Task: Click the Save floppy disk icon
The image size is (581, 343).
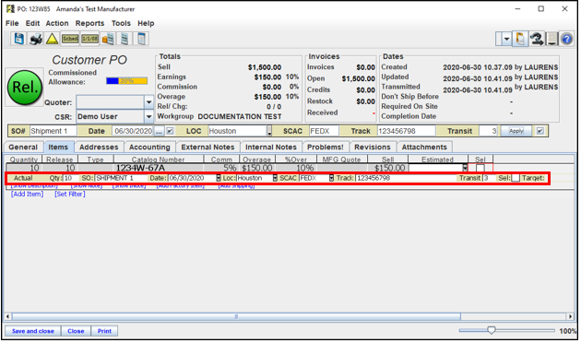Action: [18, 39]
